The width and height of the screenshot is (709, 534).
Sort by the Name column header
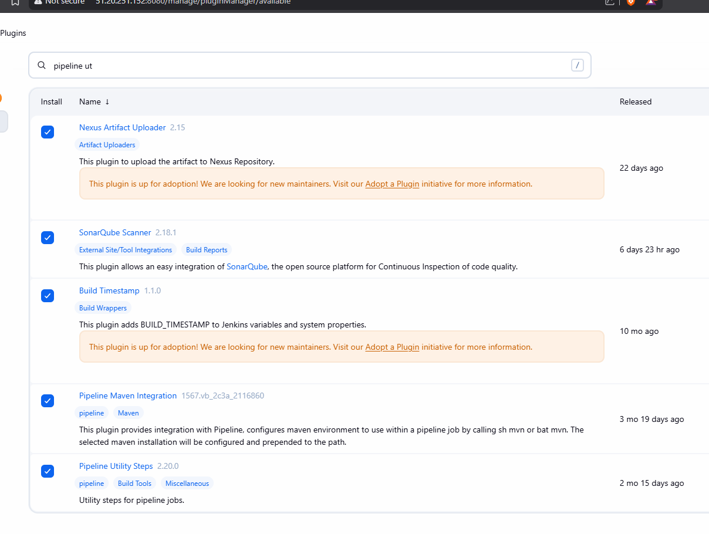click(x=94, y=102)
